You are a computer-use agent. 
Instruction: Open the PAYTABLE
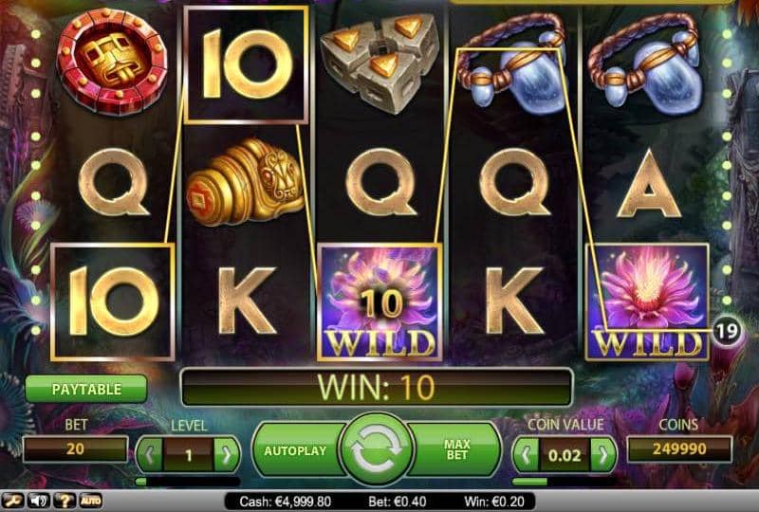pyautogui.click(x=86, y=390)
